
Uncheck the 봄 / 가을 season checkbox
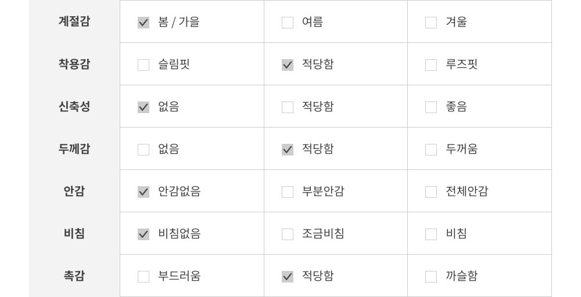pos(144,23)
